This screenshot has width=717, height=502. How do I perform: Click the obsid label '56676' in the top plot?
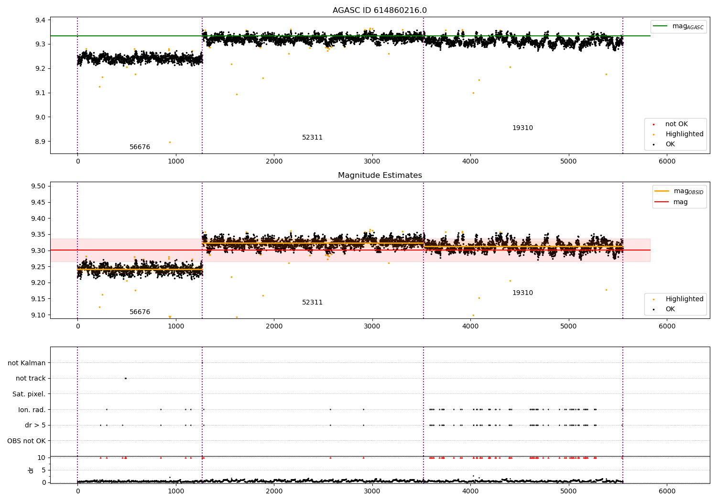140,147
